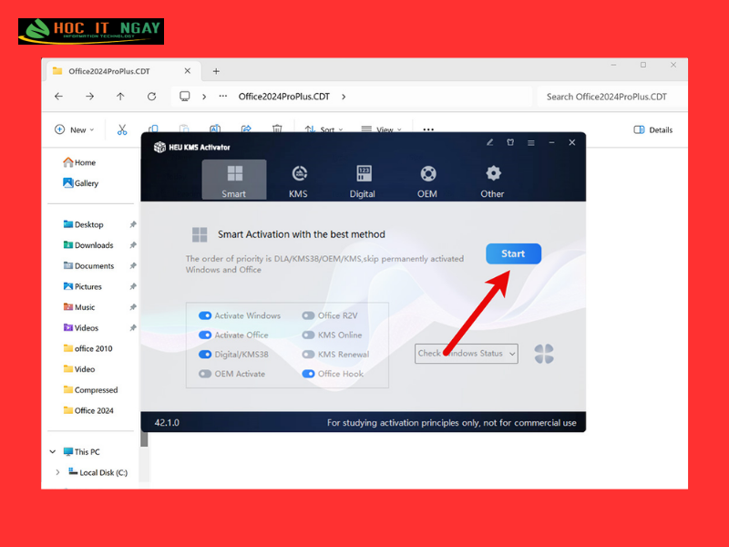
Task: Click the blue Start button
Action: point(513,253)
